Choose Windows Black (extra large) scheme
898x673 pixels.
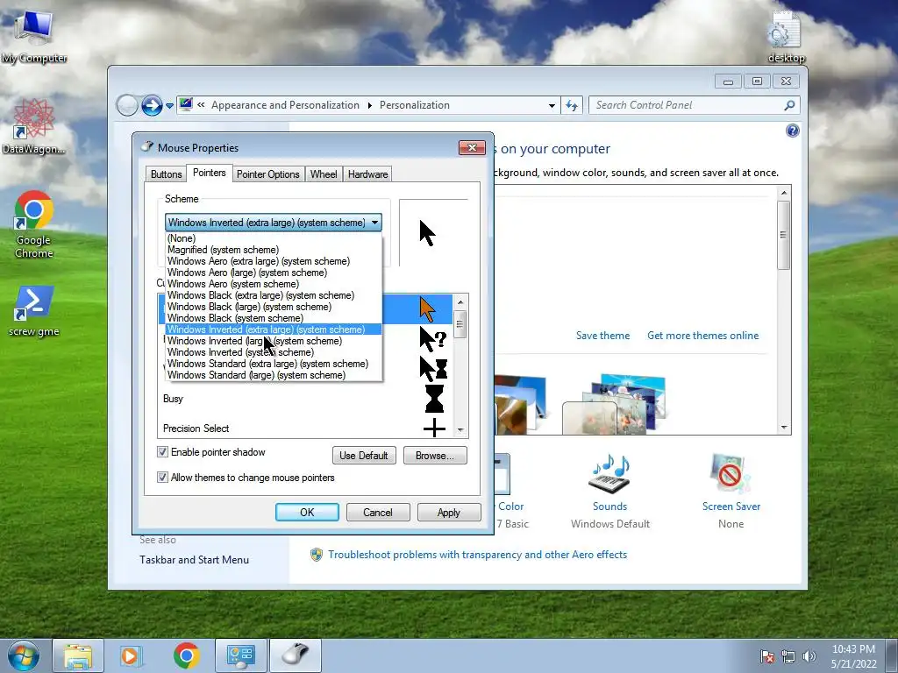click(x=274, y=295)
